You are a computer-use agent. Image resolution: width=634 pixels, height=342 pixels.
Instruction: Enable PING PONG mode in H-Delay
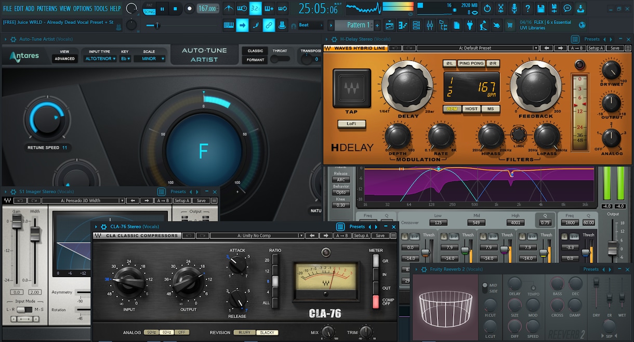pyautogui.click(x=471, y=63)
